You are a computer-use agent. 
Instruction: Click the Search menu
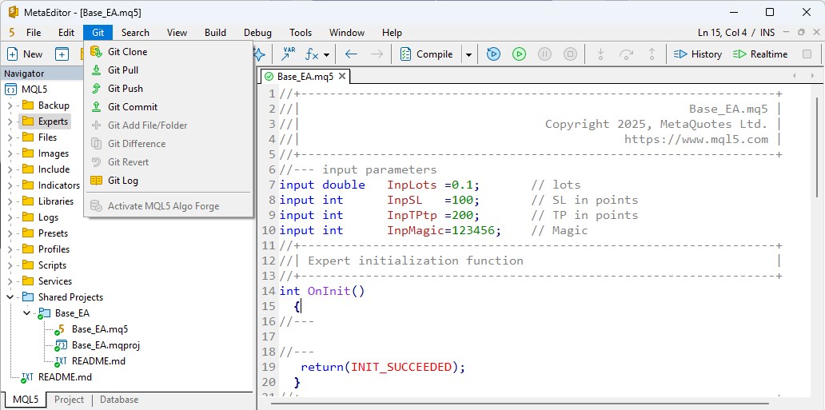point(135,33)
